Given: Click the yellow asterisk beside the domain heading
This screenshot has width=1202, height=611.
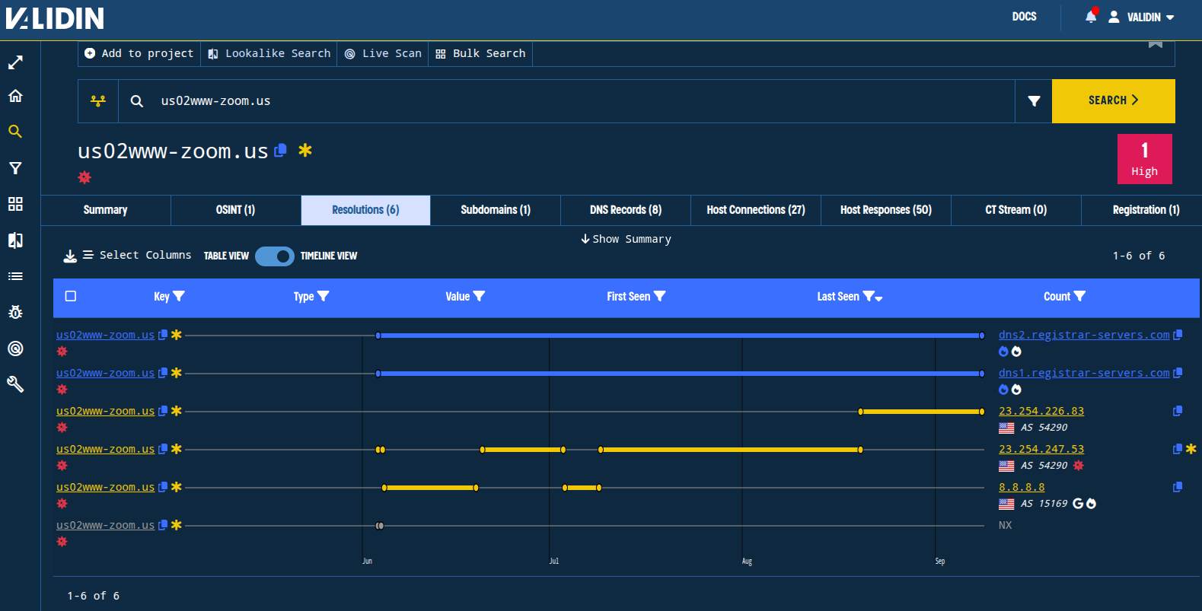Looking at the screenshot, I should (305, 150).
